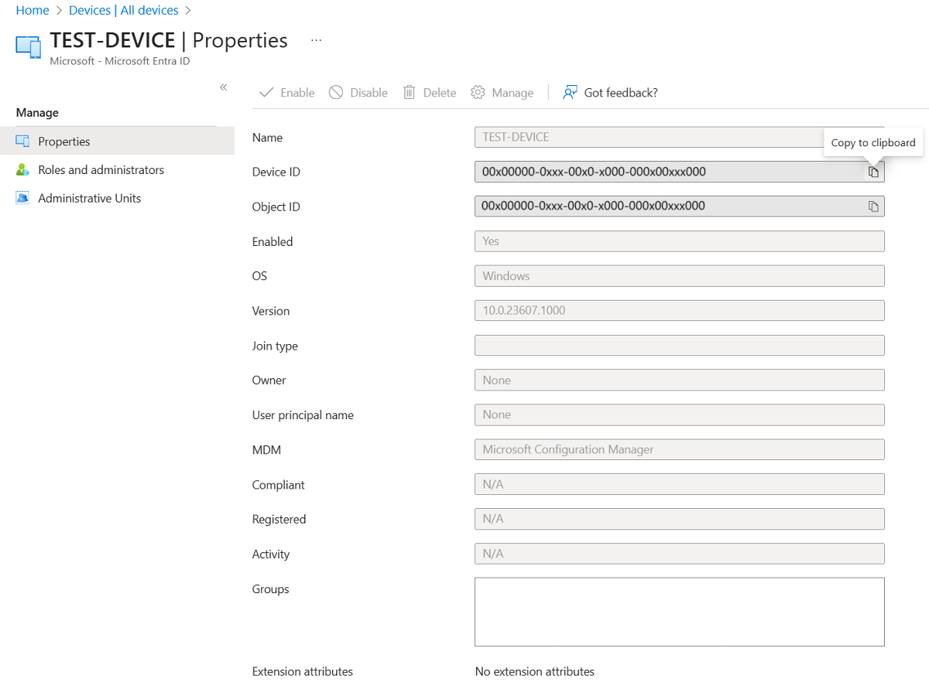
Task: Copy the Object ID to clipboard
Action: click(873, 206)
